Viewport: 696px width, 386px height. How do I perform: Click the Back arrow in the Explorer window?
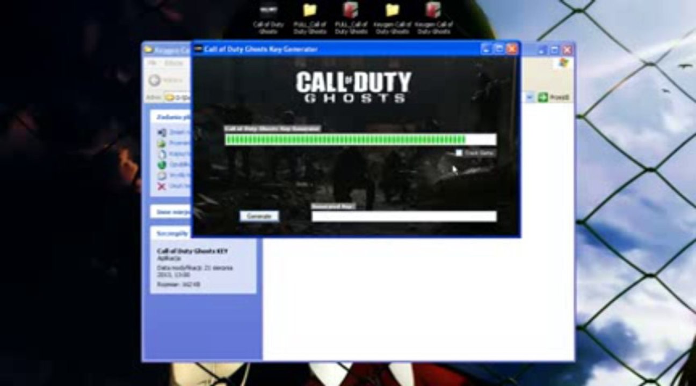[x=155, y=80]
